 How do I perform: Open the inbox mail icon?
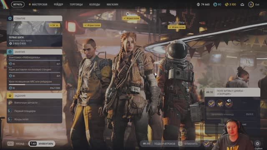point(242,5)
